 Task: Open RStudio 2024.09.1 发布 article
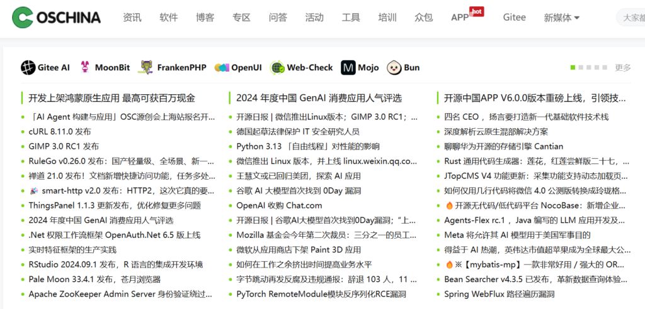pos(116,264)
